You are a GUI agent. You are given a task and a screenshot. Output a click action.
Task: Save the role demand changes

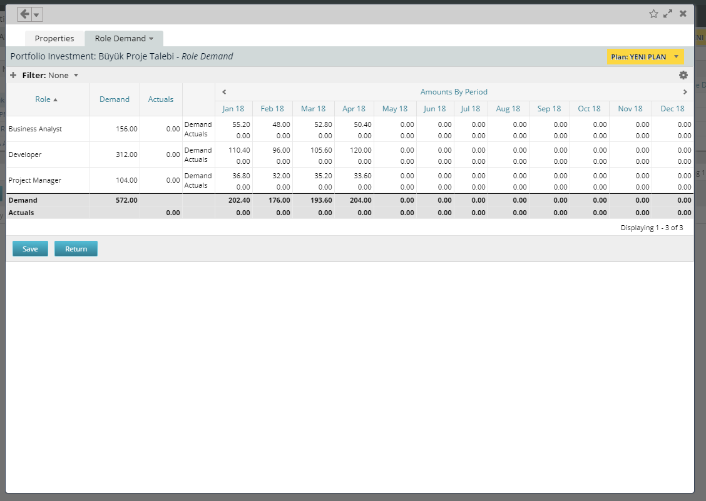coord(30,248)
